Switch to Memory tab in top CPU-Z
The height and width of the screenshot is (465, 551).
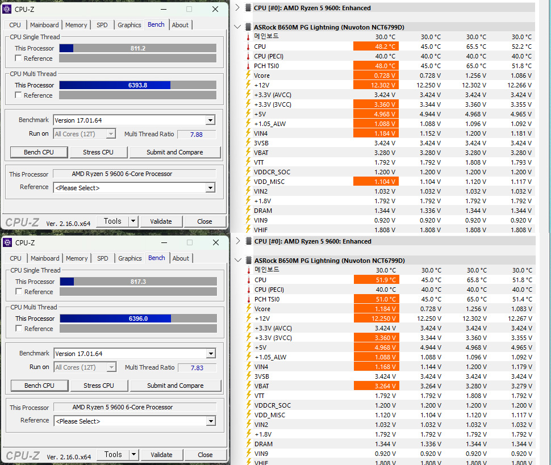(x=76, y=25)
